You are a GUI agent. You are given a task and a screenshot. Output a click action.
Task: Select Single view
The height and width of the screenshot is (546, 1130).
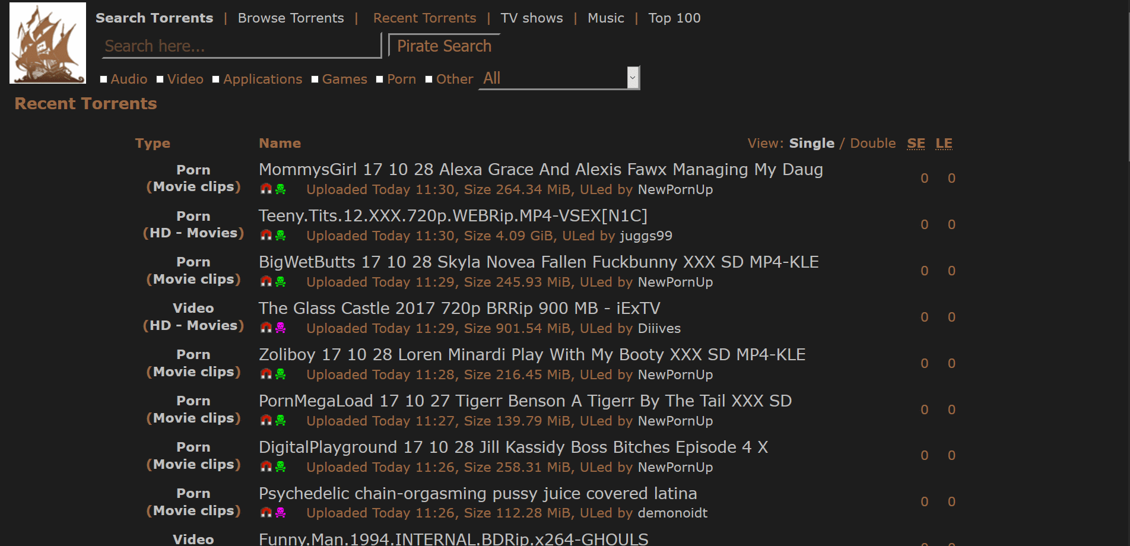tap(812, 143)
